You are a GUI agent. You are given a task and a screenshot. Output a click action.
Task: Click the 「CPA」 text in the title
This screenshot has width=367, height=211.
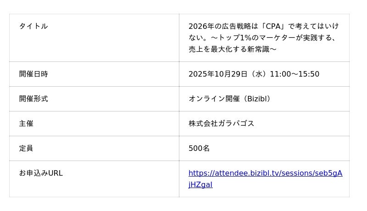[273, 26]
